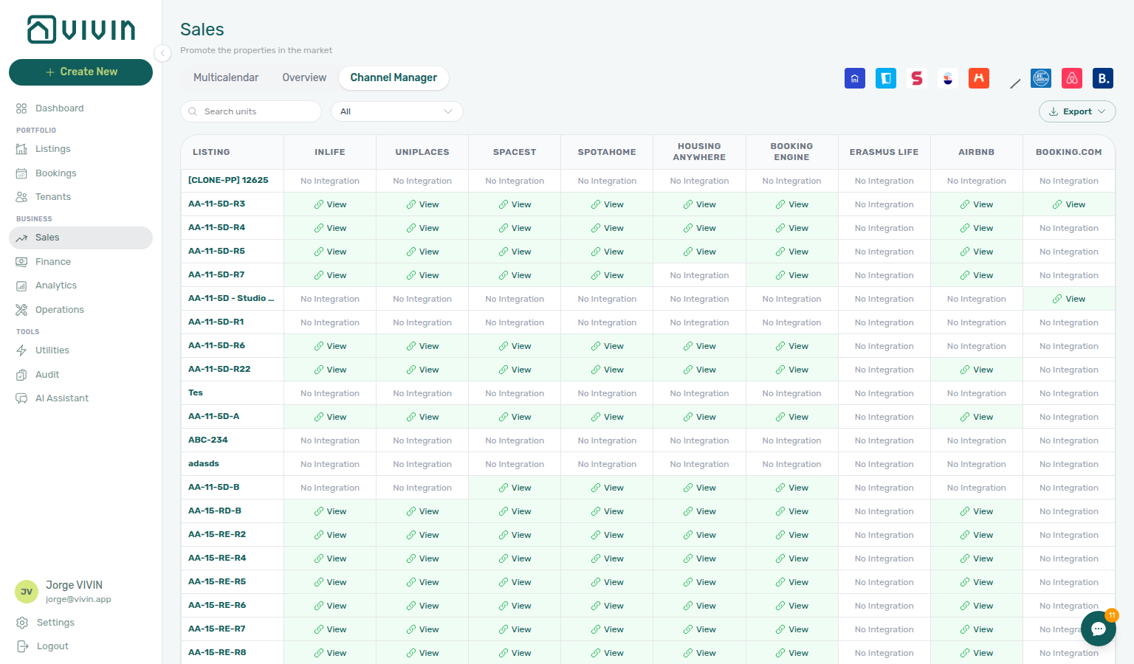The width and height of the screenshot is (1134, 664).
Task: Click the Logout door icon
Action: pyautogui.click(x=22, y=646)
